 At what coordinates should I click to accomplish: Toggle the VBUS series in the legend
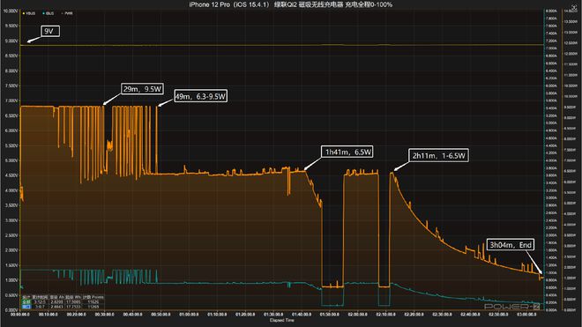(x=30, y=13)
